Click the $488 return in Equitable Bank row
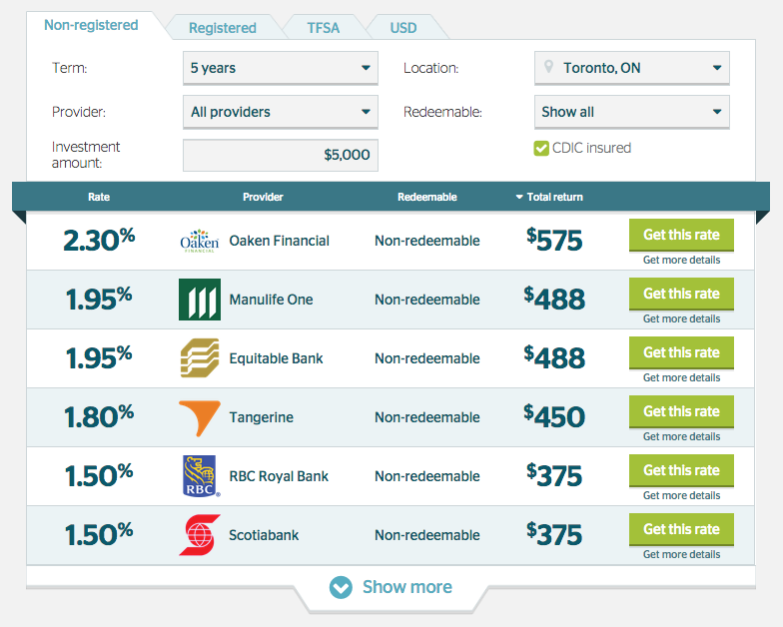783x627 pixels. point(554,357)
